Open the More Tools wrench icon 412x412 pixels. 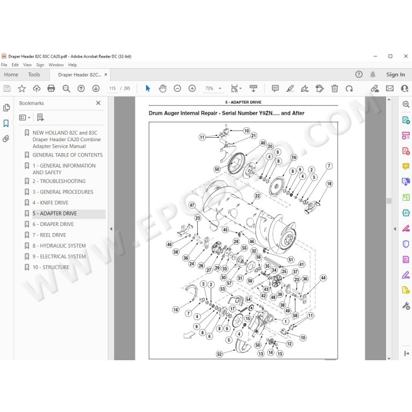click(406, 306)
